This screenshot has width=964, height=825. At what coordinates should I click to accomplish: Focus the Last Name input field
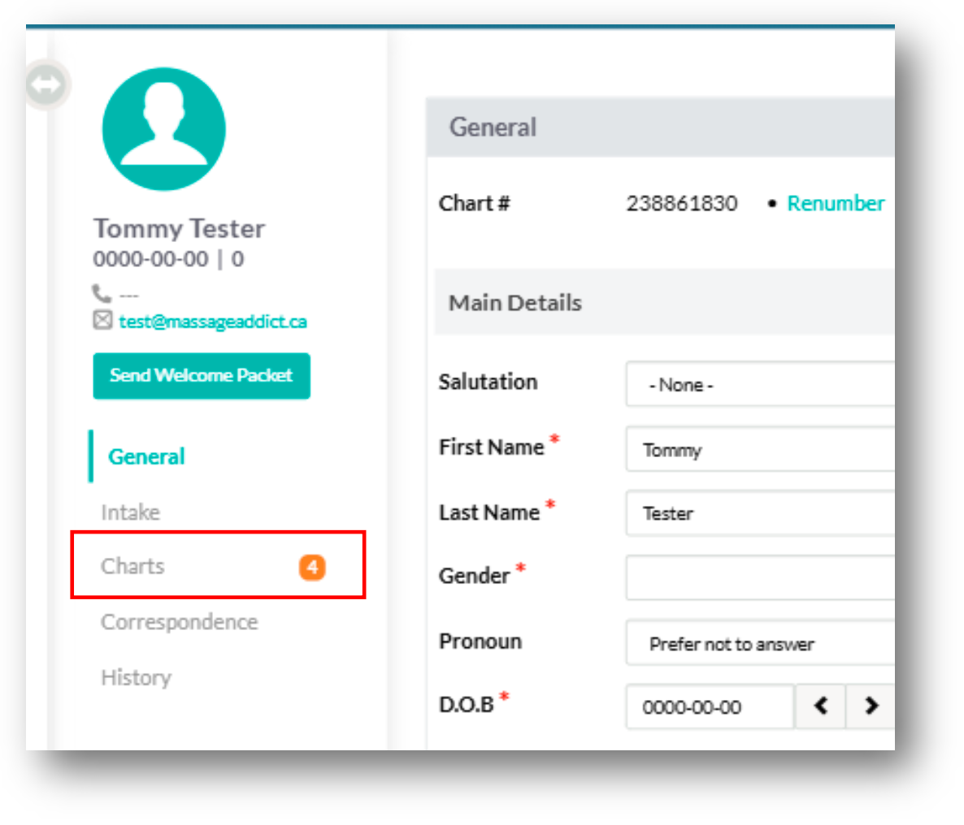pyautogui.click(x=760, y=513)
